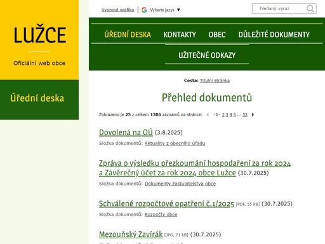Click the Oficiální web obce subtitle
The width and height of the screenshot is (325, 244).
coord(39,63)
